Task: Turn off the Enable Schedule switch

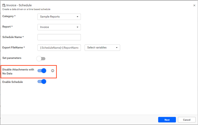Action: [42, 82]
